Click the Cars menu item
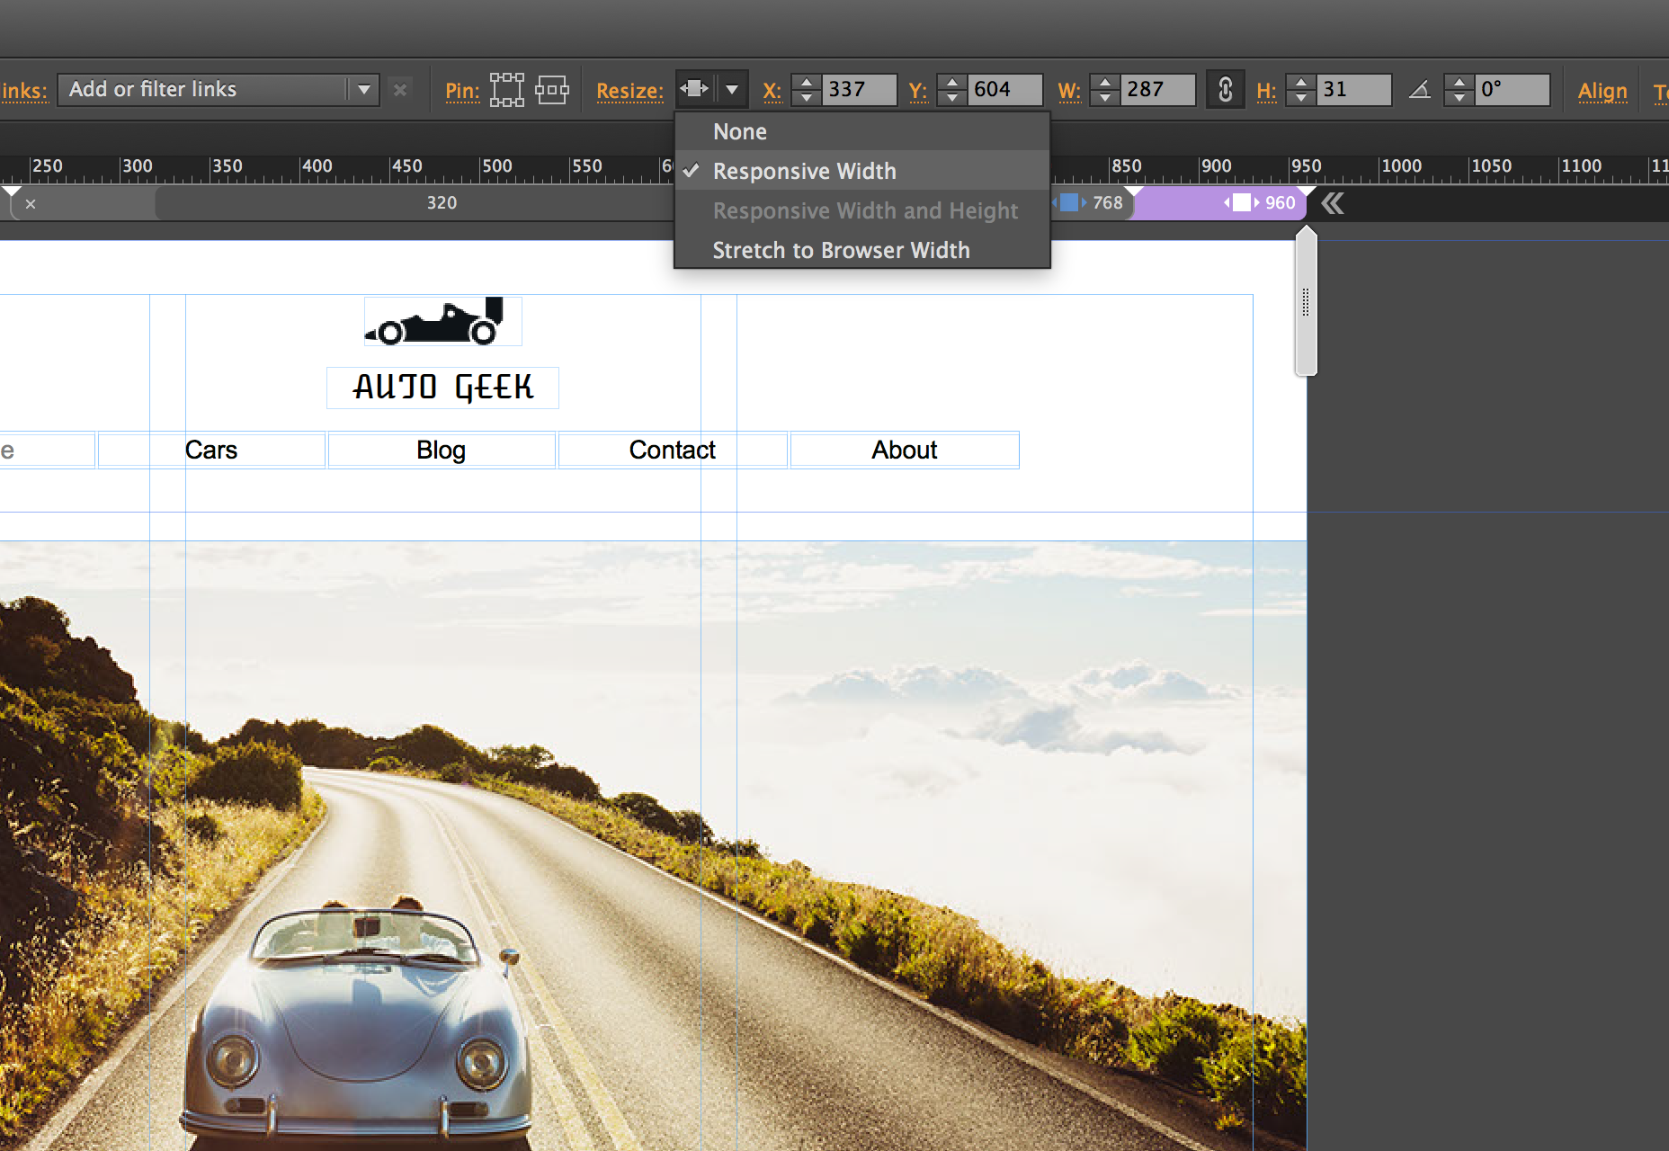 click(x=211, y=450)
